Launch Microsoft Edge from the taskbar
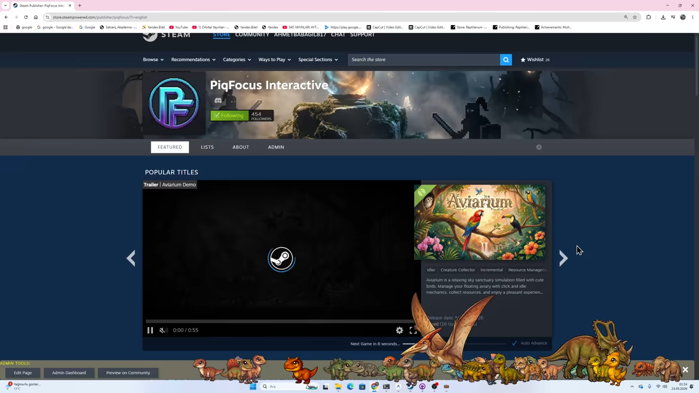Image resolution: width=699 pixels, height=393 pixels. tap(350, 386)
